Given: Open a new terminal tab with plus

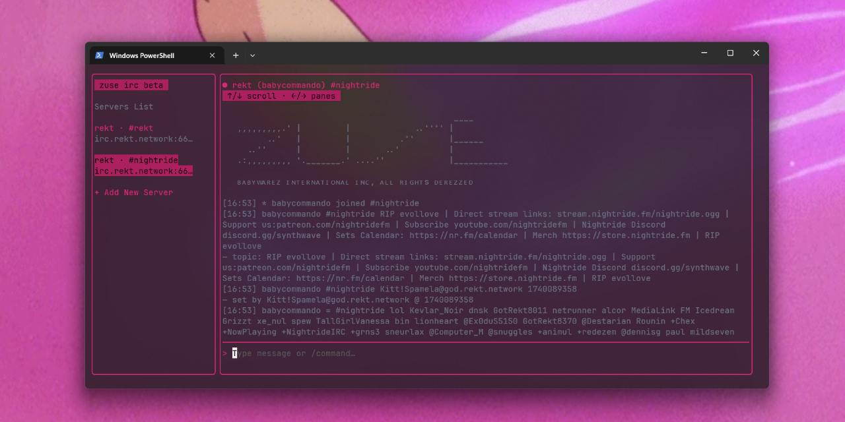Looking at the screenshot, I should coord(236,55).
